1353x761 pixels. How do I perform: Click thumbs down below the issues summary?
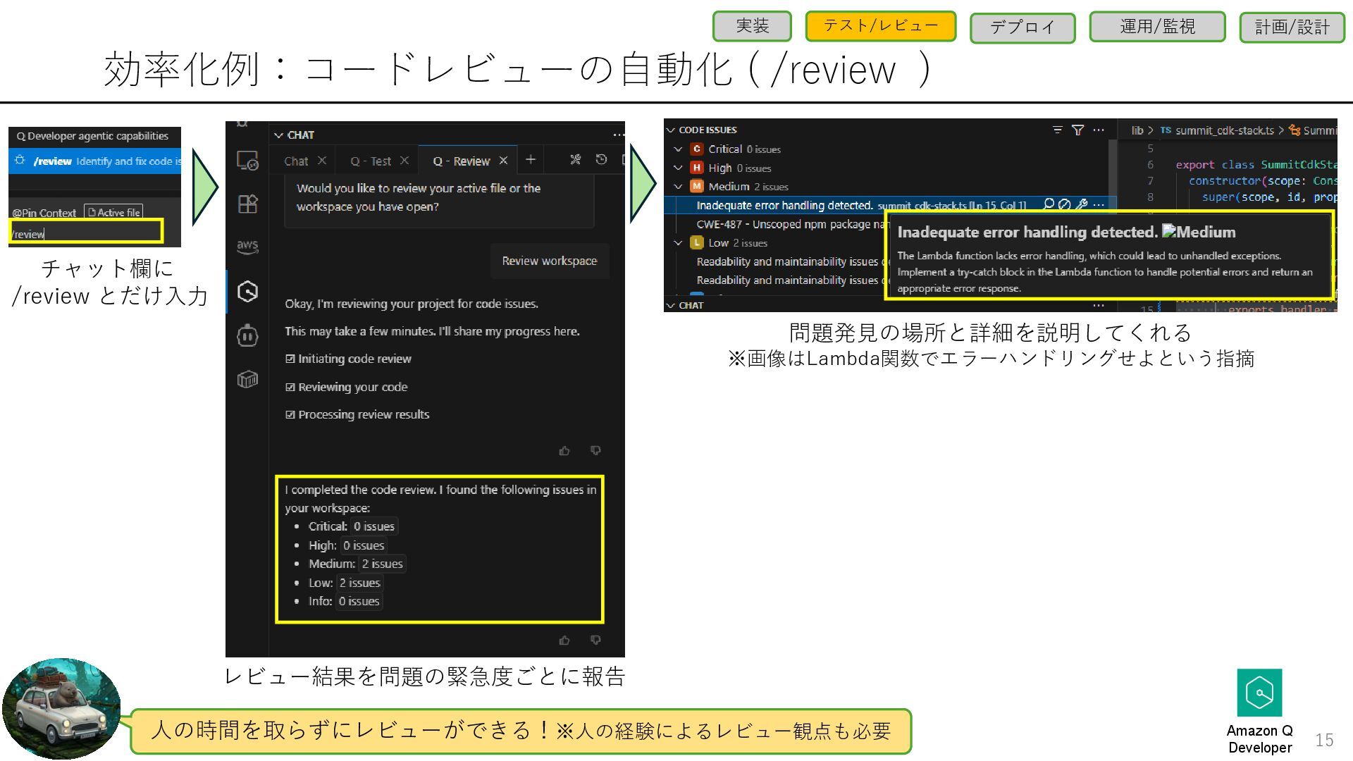click(595, 640)
